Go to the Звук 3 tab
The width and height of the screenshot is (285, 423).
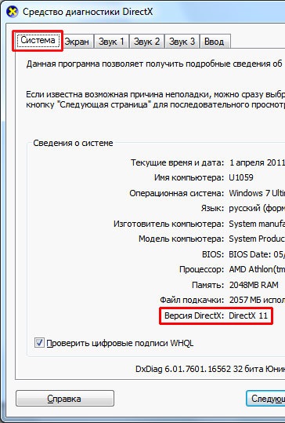pyautogui.click(x=182, y=42)
